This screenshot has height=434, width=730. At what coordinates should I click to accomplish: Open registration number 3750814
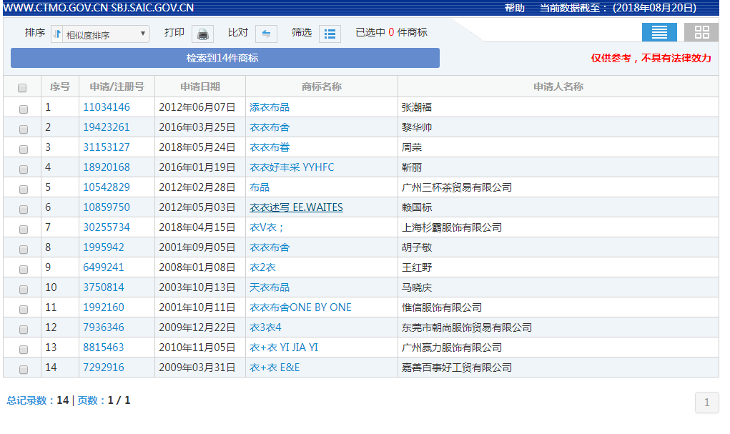coord(104,287)
